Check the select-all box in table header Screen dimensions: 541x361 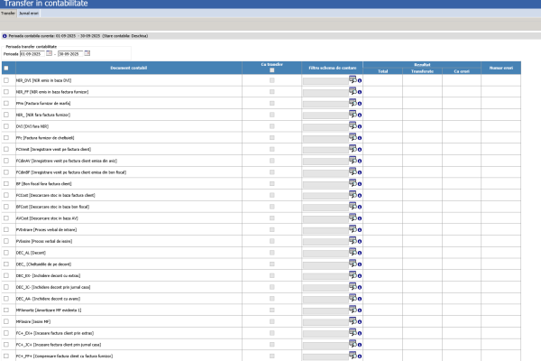pos(6,68)
